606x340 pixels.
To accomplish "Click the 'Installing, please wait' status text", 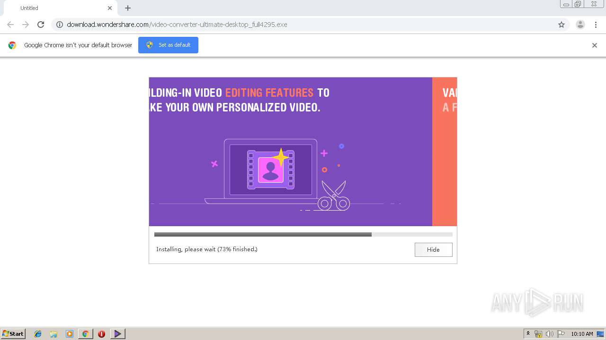I will (x=207, y=249).
